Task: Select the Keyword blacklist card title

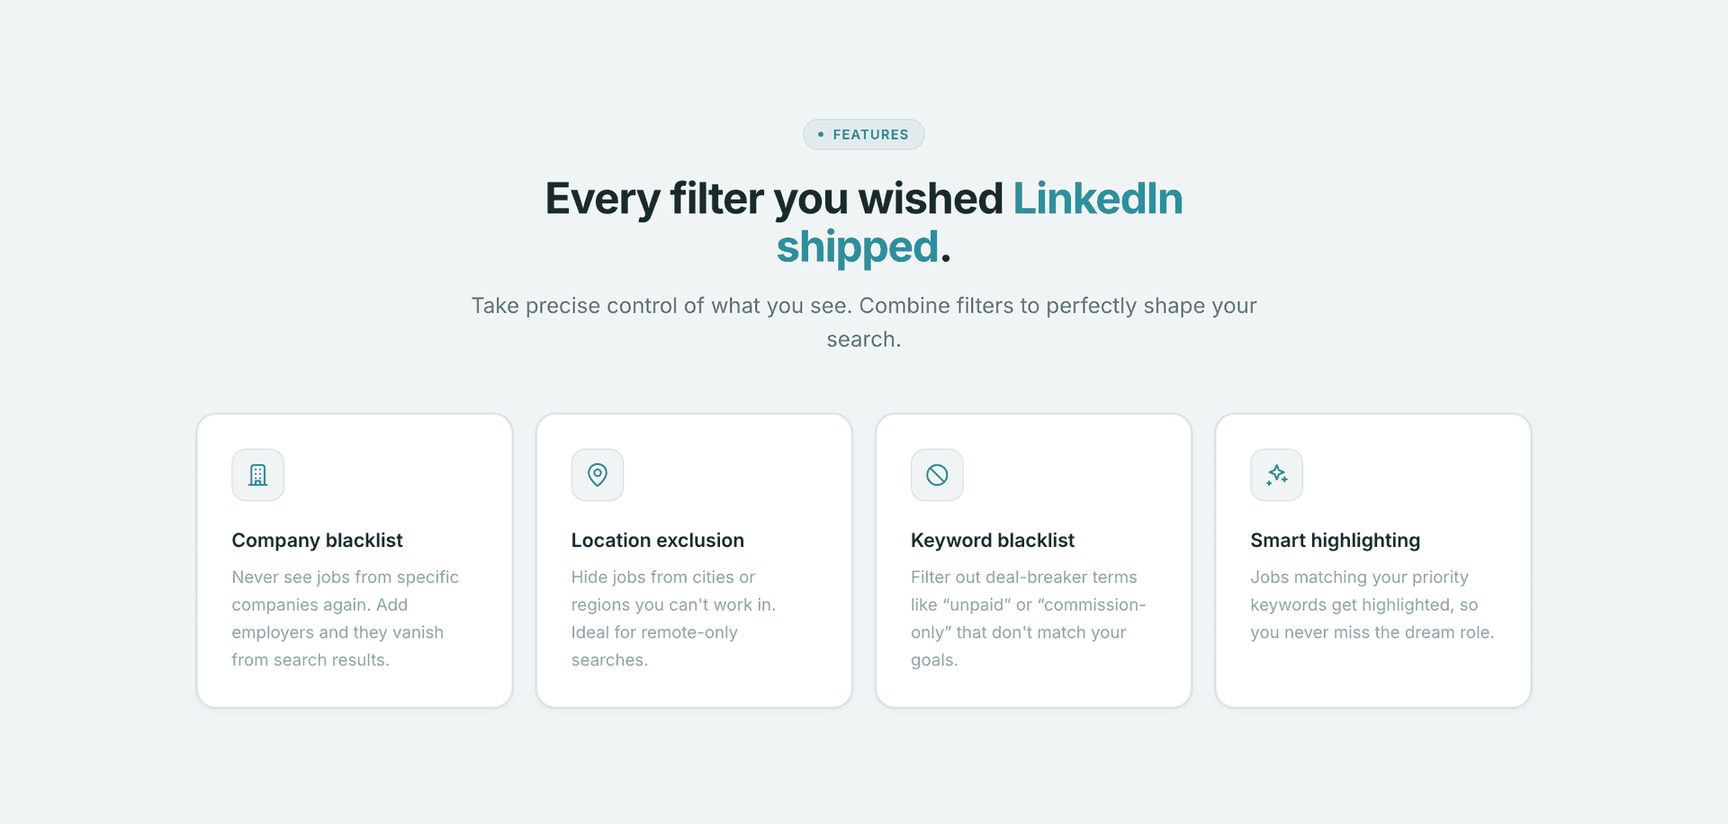Action: 993,541
